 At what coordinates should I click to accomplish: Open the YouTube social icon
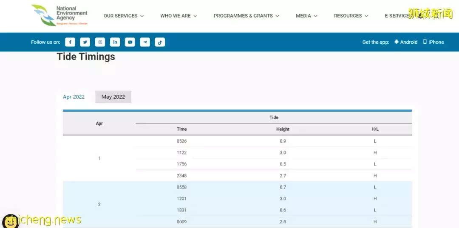[130, 42]
